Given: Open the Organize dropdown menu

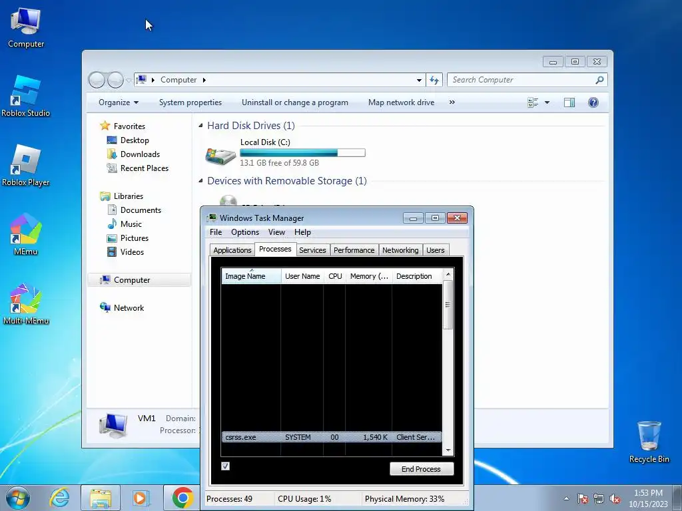Looking at the screenshot, I should coord(119,102).
